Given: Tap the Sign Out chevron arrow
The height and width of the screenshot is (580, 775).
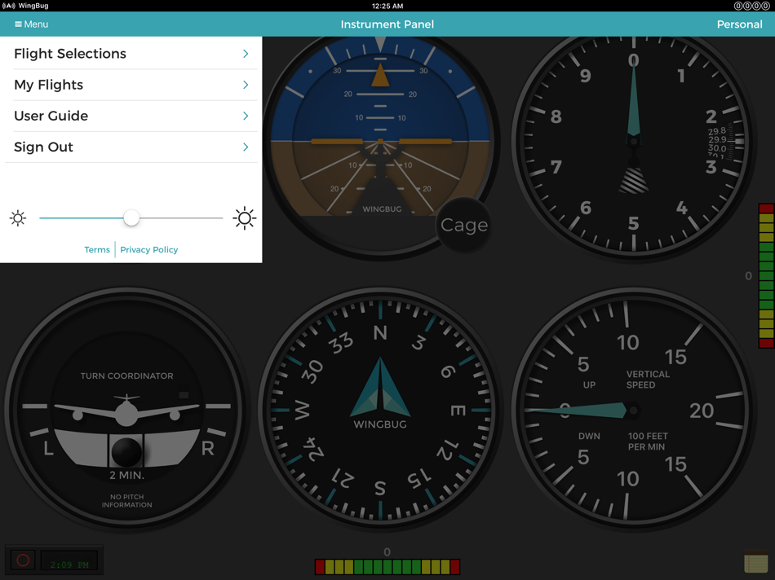Looking at the screenshot, I should (246, 147).
